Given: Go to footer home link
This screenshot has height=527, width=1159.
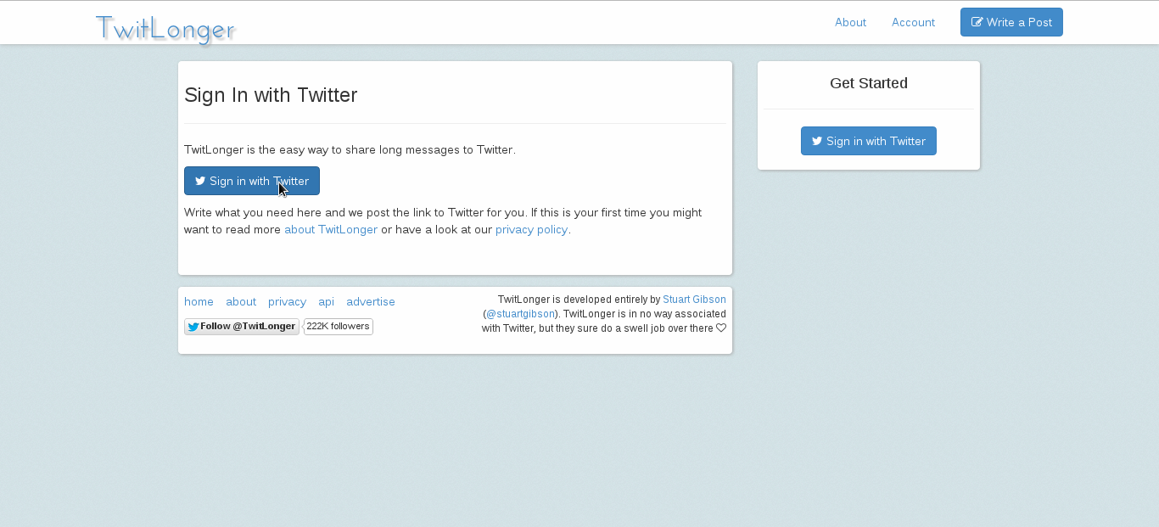Looking at the screenshot, I should pos(199,301).
